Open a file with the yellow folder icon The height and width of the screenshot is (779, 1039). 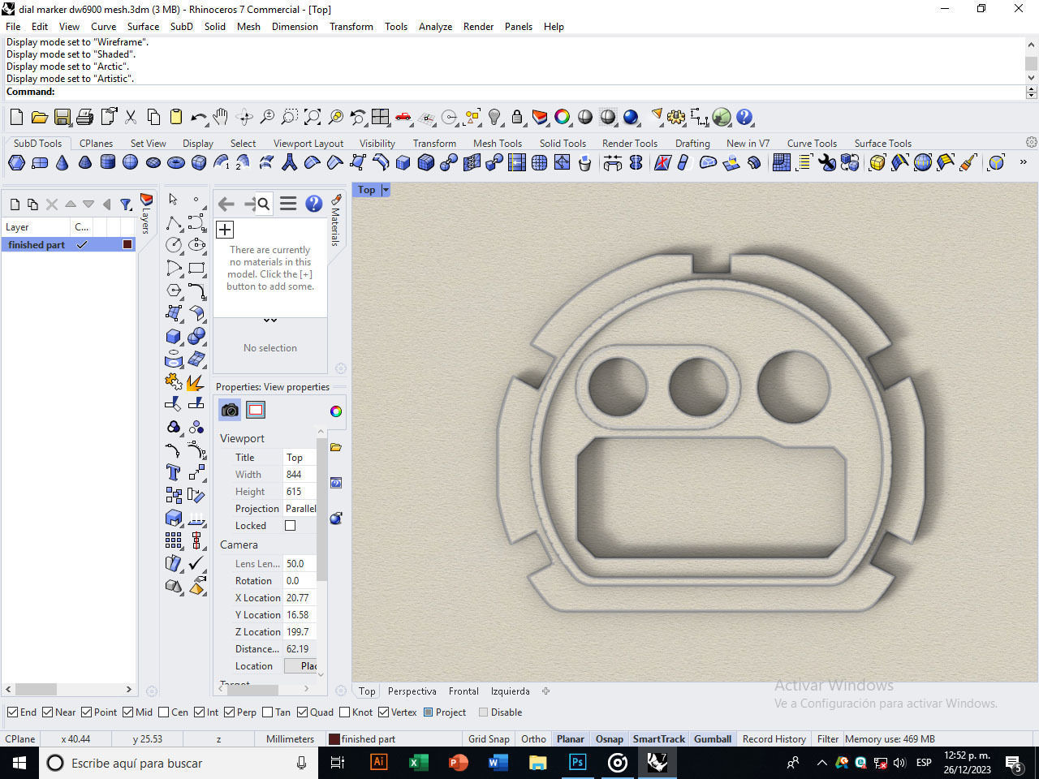coord(38,118)
